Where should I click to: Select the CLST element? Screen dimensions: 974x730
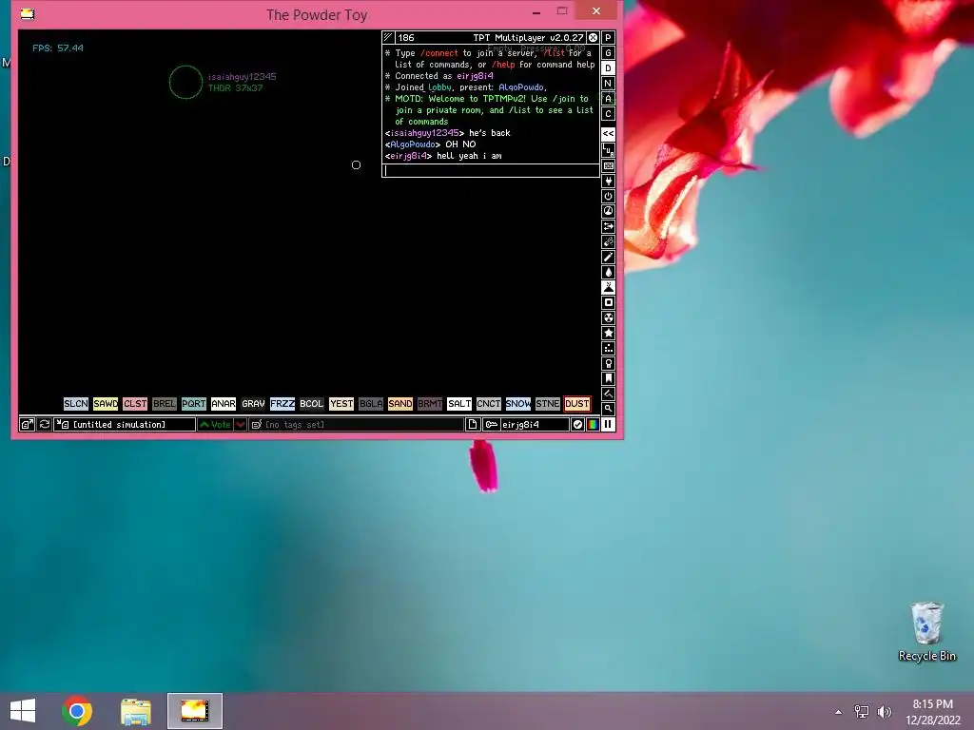135,403
